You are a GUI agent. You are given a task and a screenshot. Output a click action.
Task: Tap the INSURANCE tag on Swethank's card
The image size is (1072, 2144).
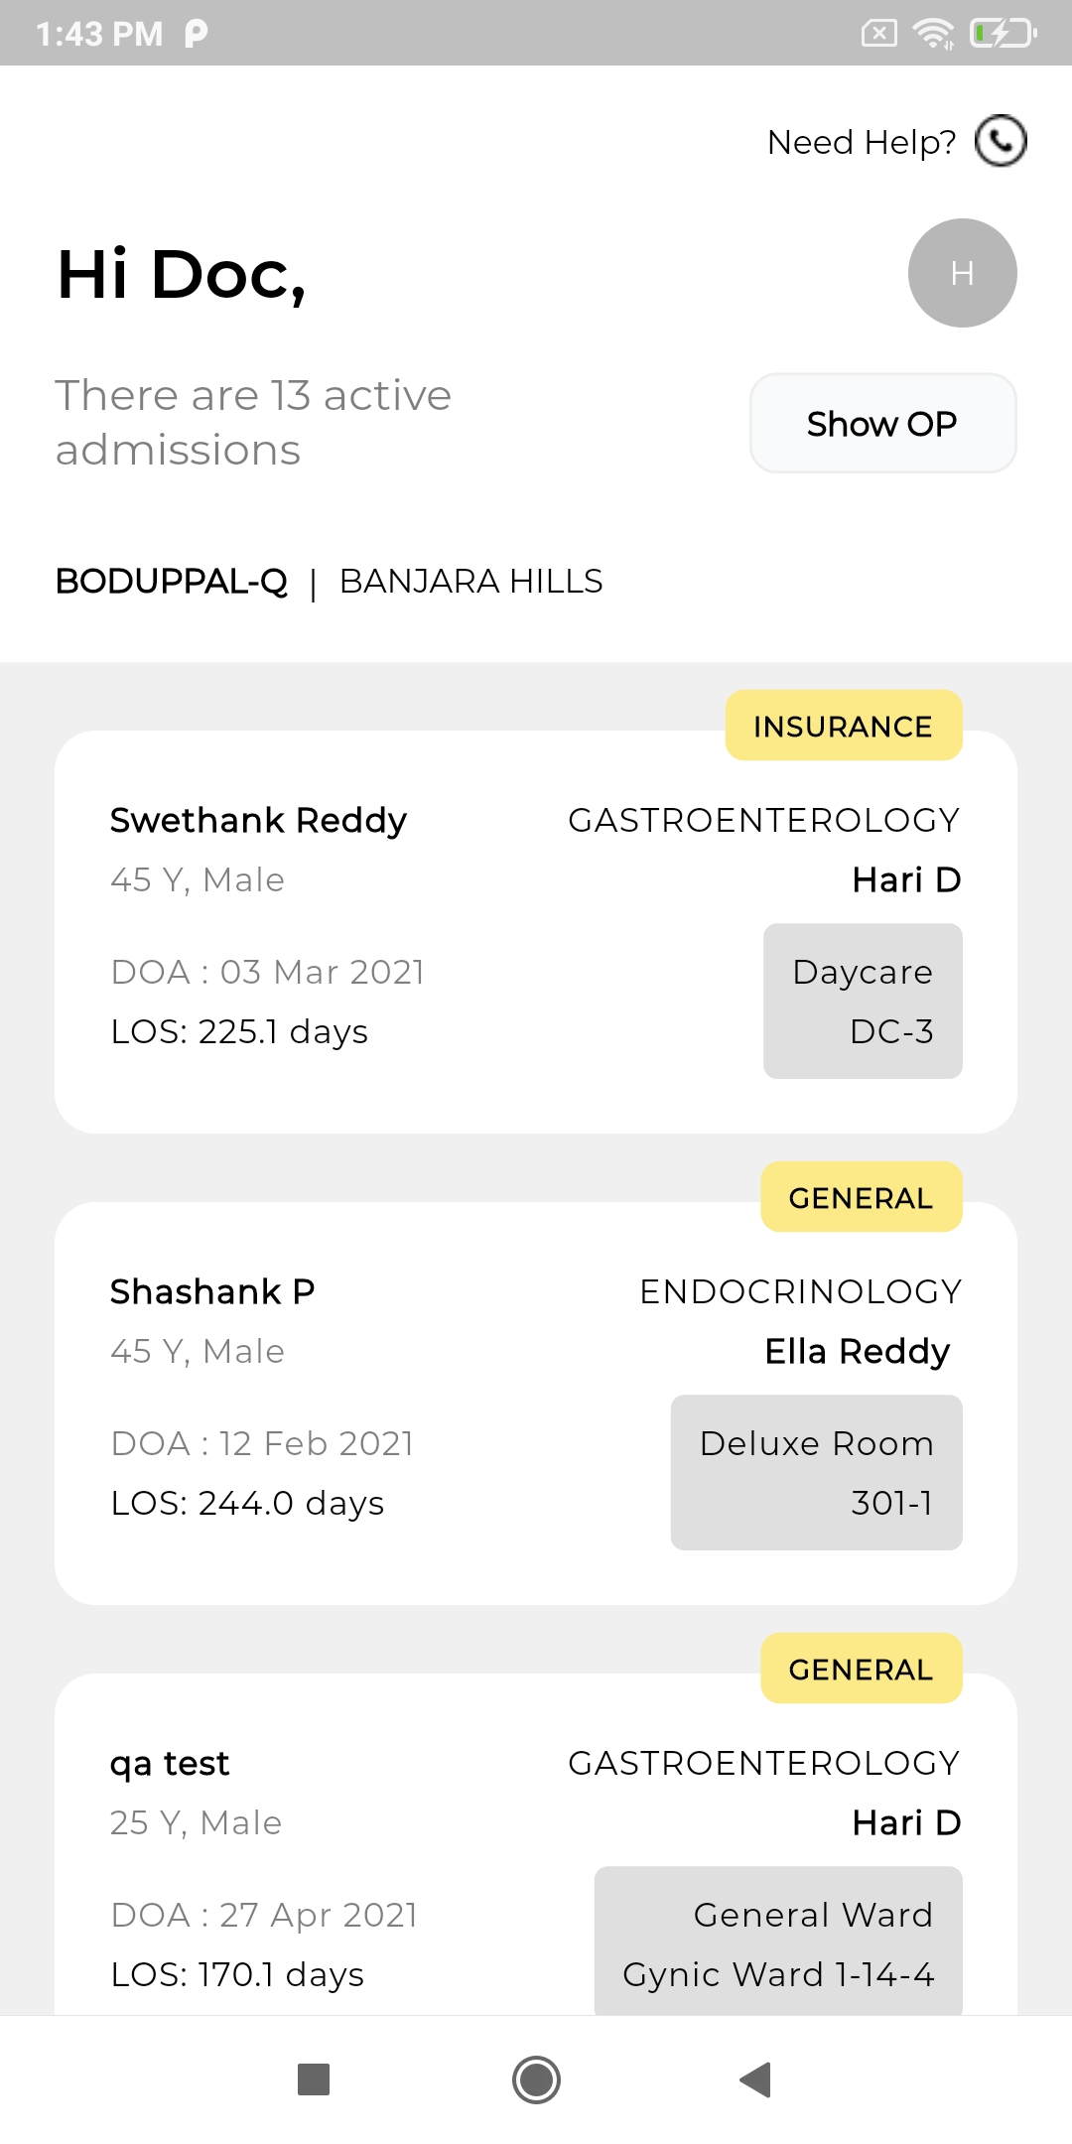pyautogui.click(x=843, y=727)
